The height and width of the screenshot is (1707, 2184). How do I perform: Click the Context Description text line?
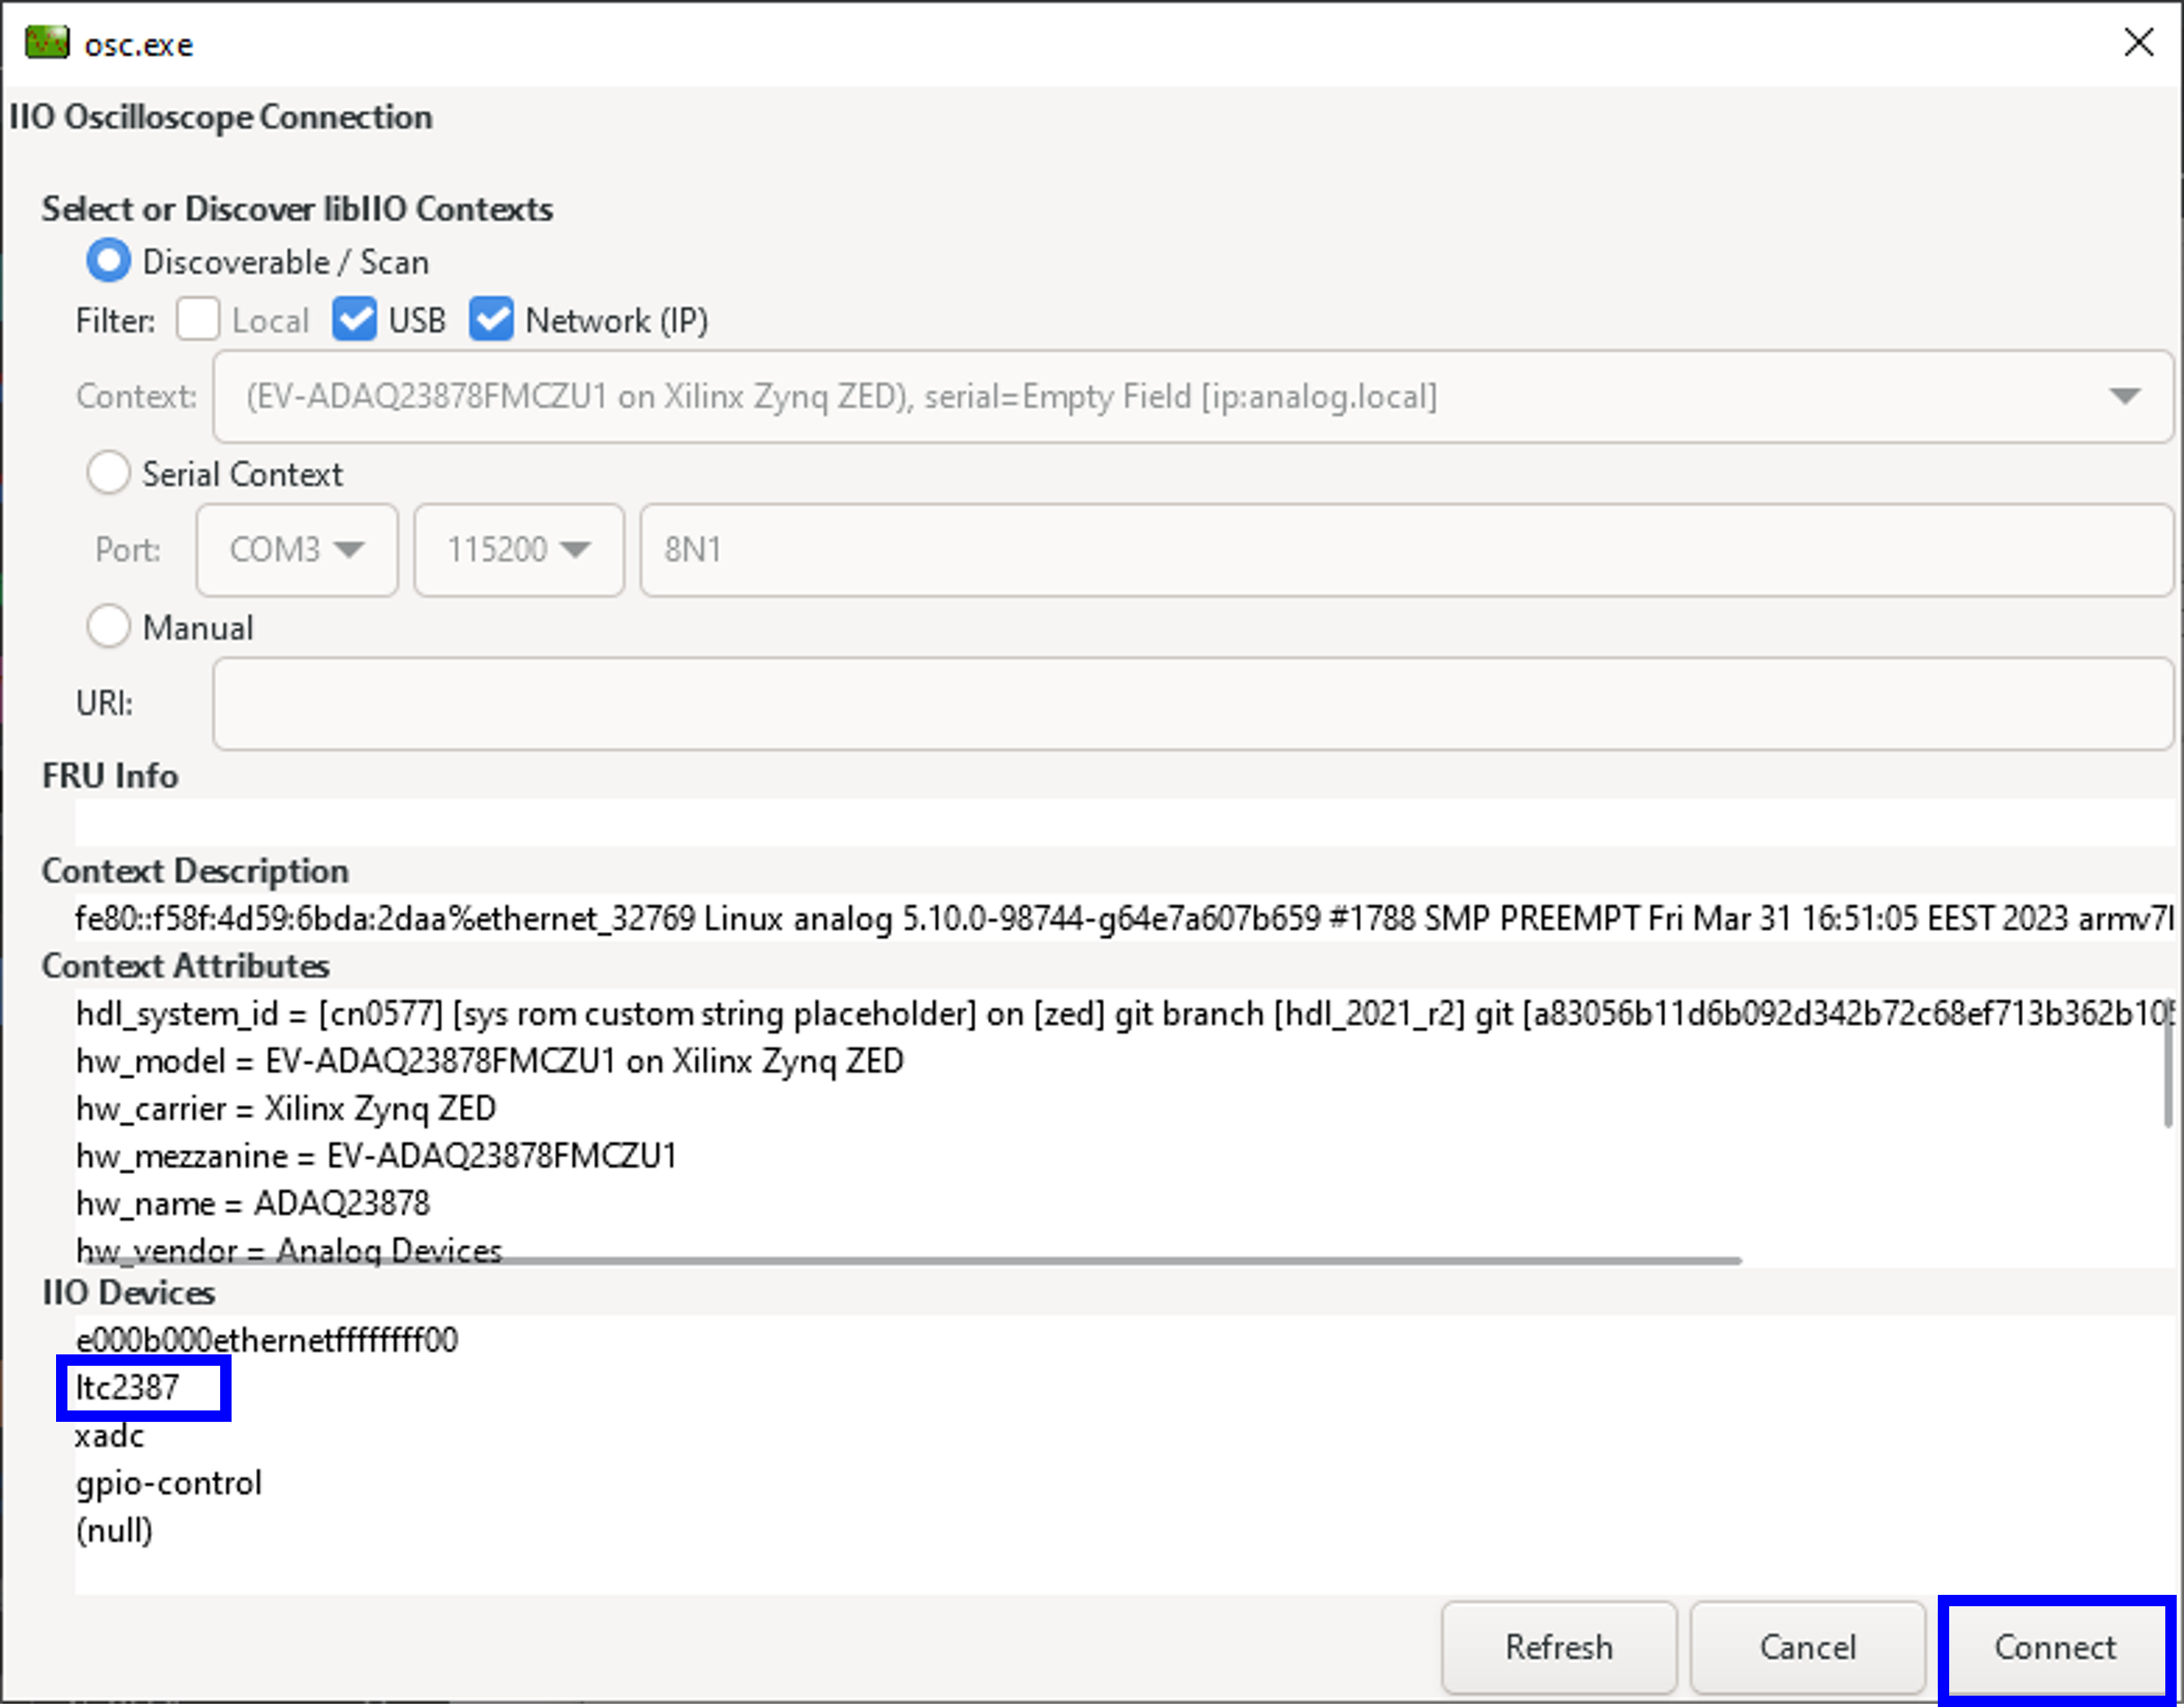1125,918
